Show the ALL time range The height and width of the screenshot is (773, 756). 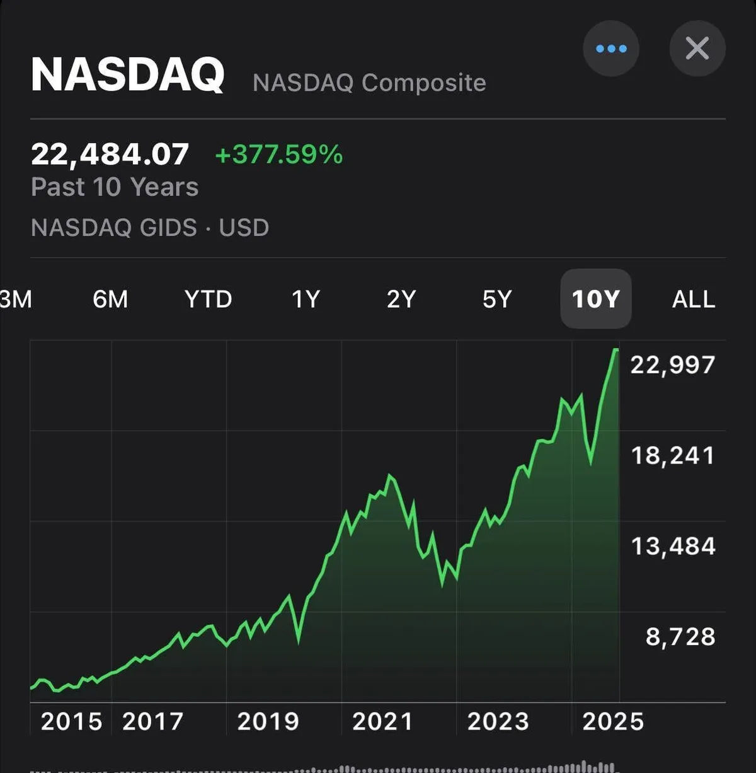click(x=693, y=299)
